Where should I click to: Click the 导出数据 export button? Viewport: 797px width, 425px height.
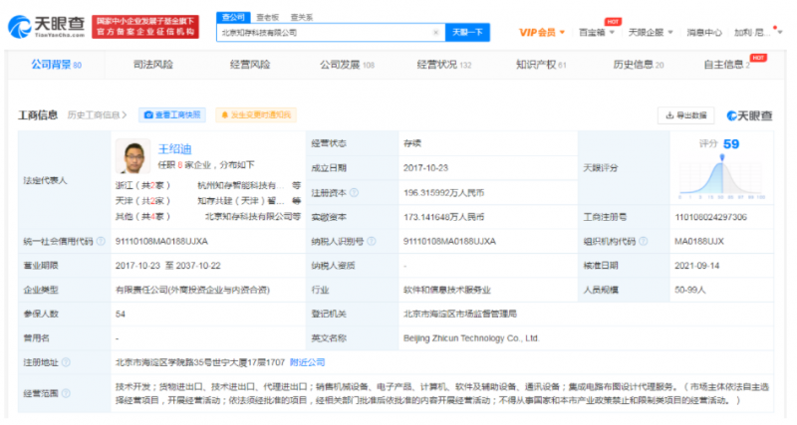click(x=686, y=115)
